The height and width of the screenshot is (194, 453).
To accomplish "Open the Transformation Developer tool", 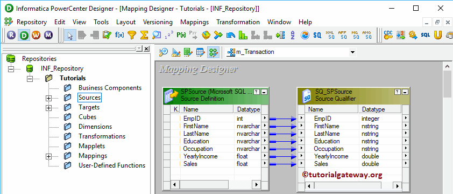I will (188, 52).
